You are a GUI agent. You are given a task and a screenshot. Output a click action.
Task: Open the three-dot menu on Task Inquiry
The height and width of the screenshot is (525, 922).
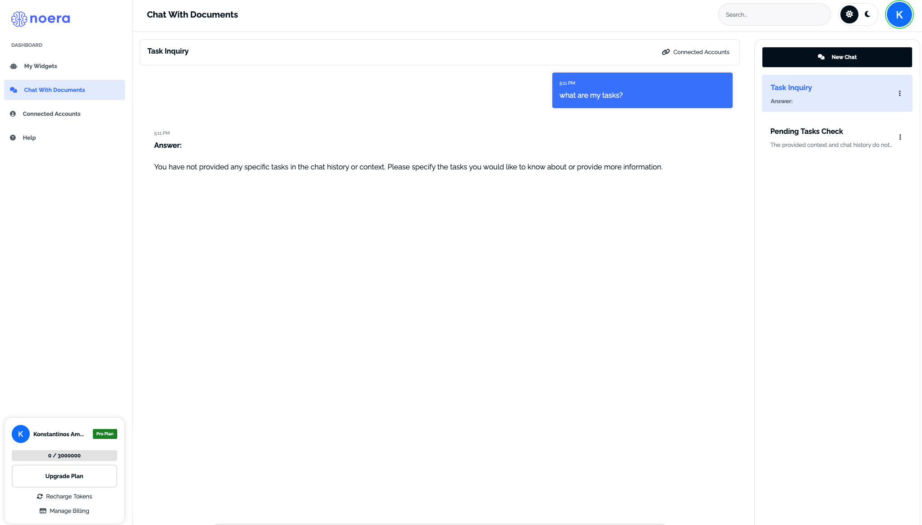coord(900,93)
